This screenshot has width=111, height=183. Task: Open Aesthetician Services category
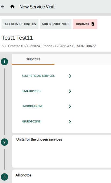tap(38, 76)
